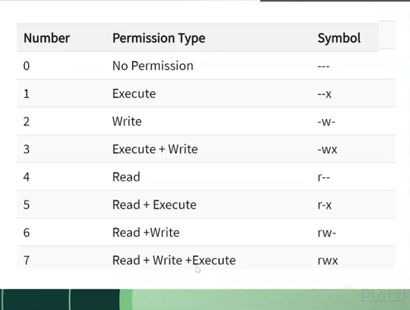
Task: Select the "Read +Write" cell
Action: (146, 232)
